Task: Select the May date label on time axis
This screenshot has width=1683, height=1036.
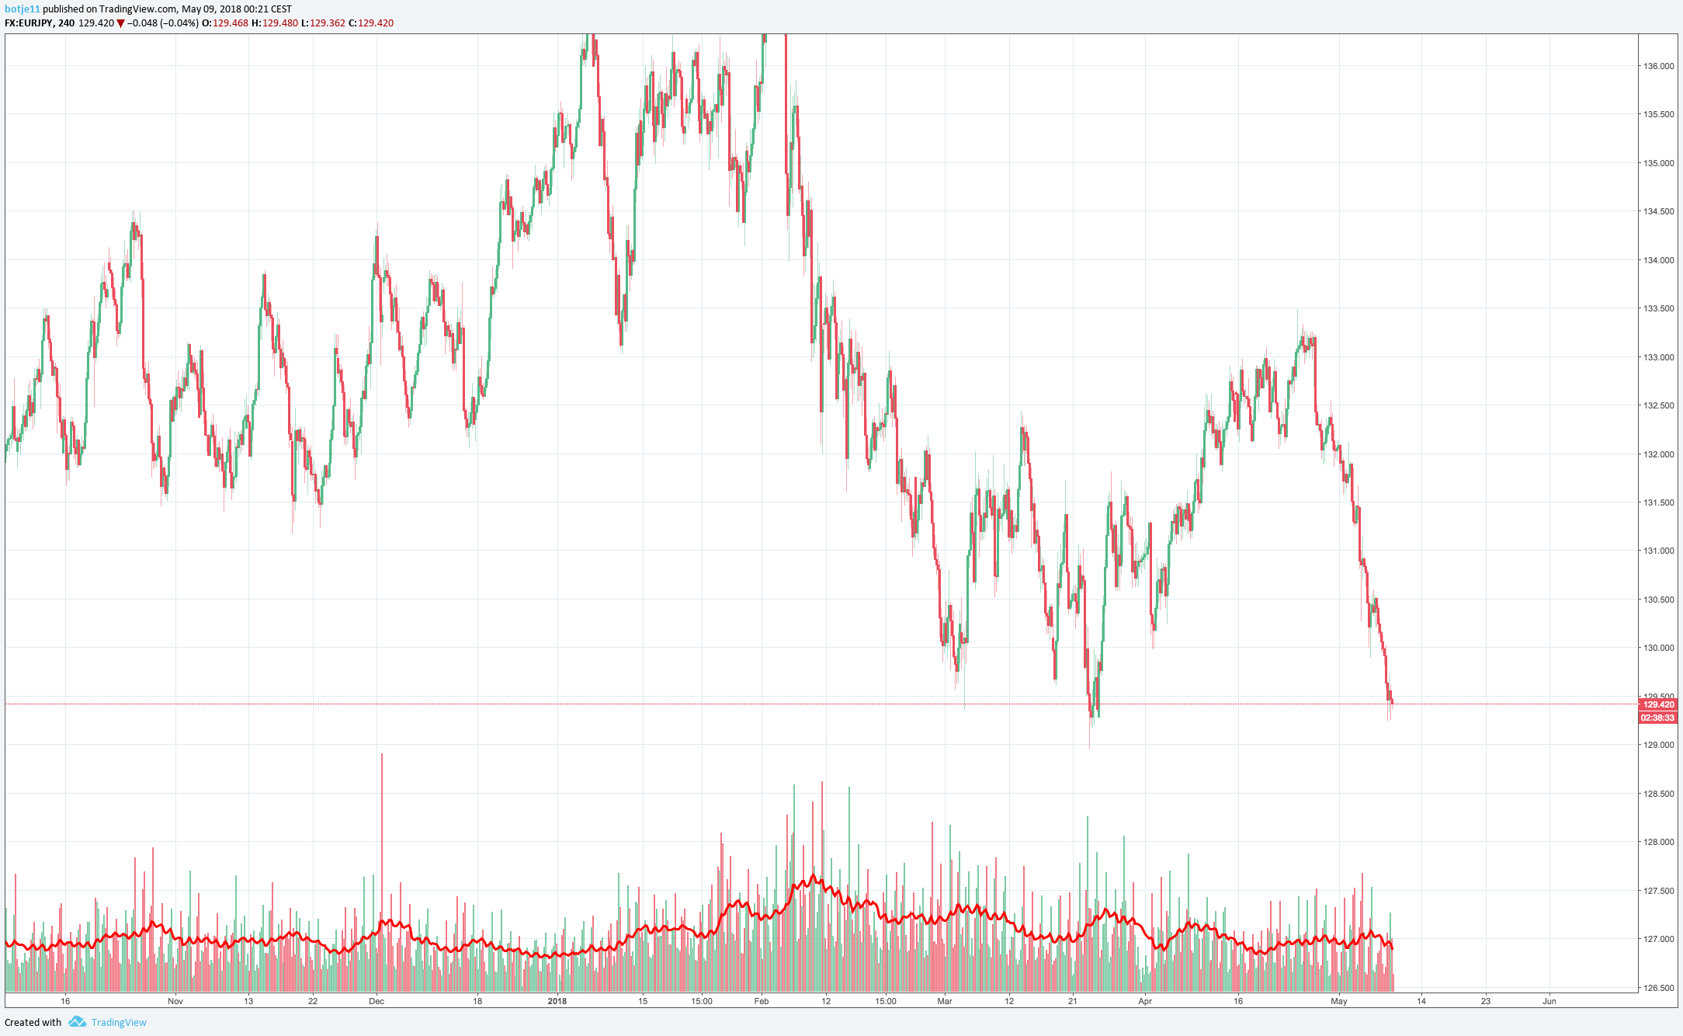Action: click(1339, 1001)
